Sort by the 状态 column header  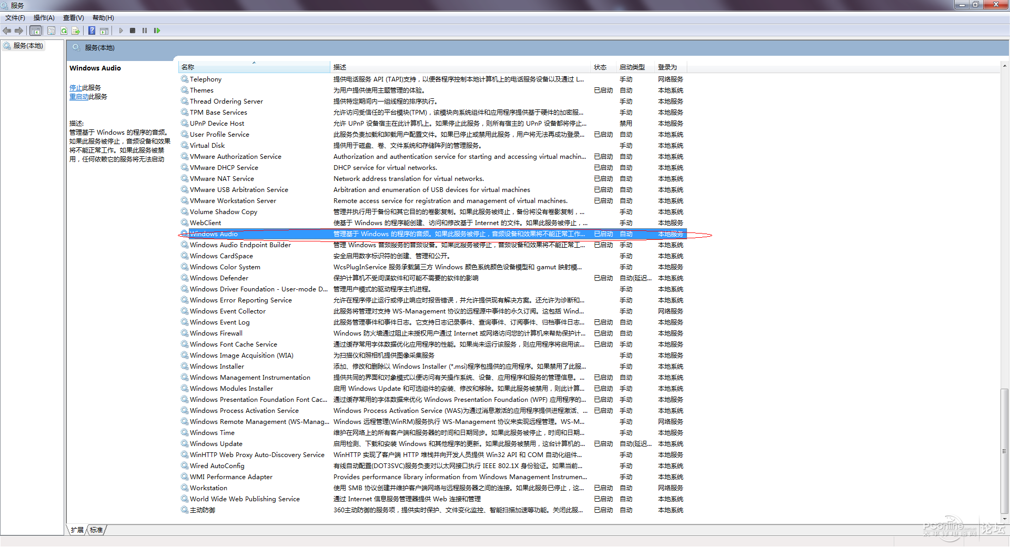click(604, 67)
